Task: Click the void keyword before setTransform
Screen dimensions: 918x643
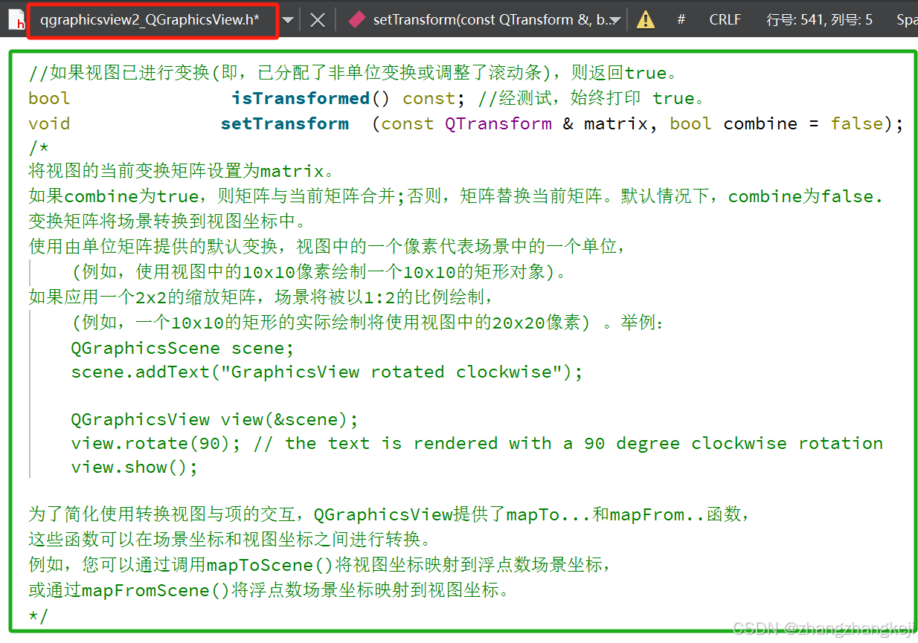Action: click(x=49, y=123)
